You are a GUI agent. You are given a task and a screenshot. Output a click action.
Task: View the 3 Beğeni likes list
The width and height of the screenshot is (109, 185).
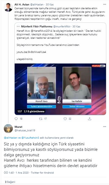(10, 182)
